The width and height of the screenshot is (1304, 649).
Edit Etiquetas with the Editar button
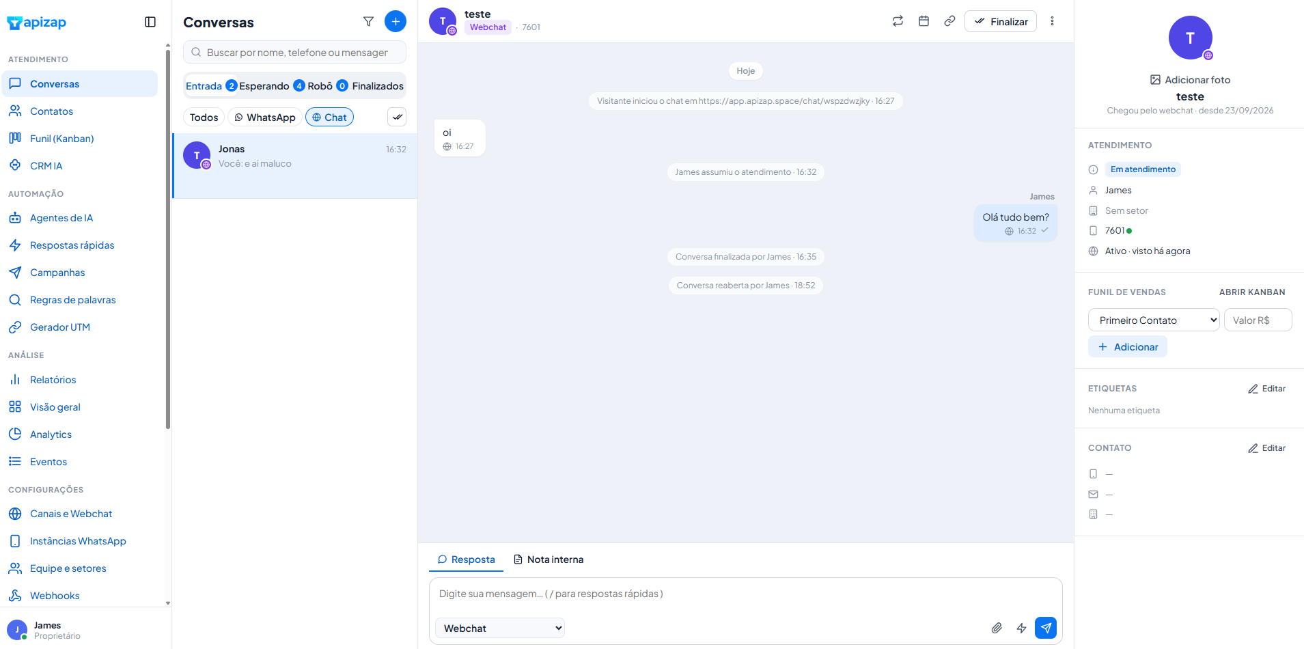coord(1267,389)
